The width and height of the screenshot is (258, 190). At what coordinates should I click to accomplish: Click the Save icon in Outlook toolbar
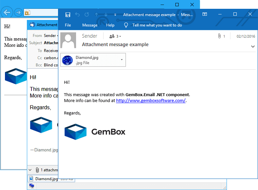point(68,15)
